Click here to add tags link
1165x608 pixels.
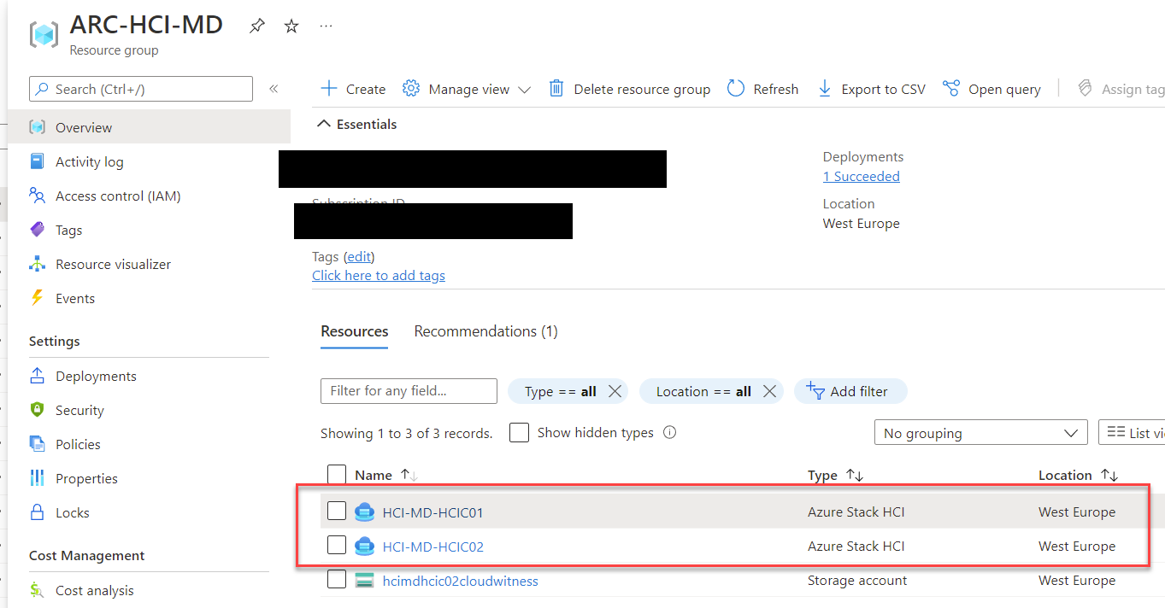[379, 275]
